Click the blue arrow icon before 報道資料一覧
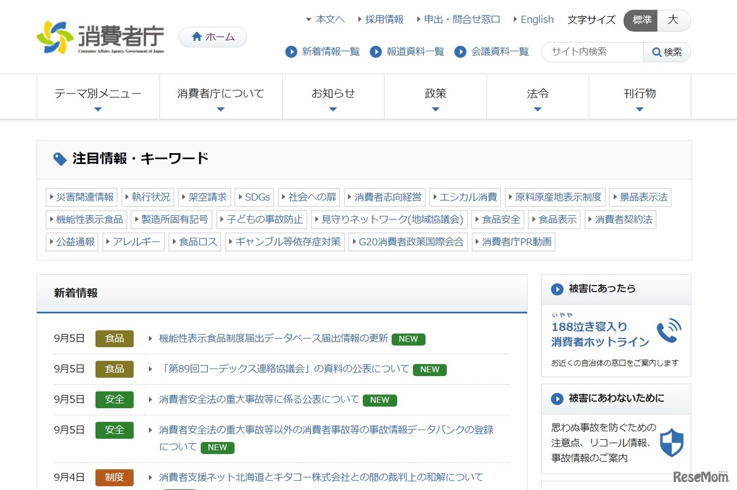737x490 pixels. coord(376,52)
